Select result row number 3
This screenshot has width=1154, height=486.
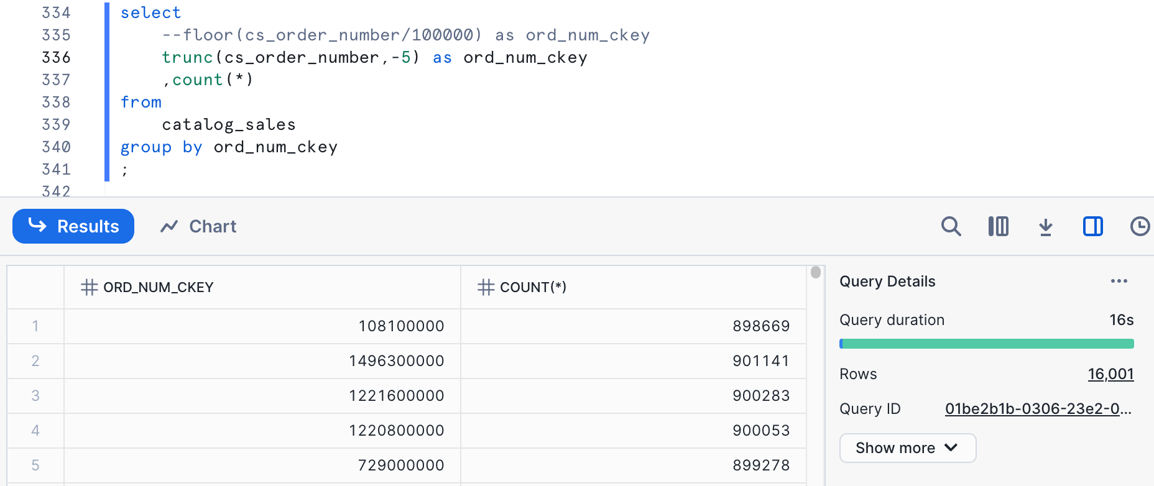pos(35,396)
